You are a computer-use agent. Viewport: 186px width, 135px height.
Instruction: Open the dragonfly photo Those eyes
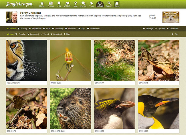71,60
